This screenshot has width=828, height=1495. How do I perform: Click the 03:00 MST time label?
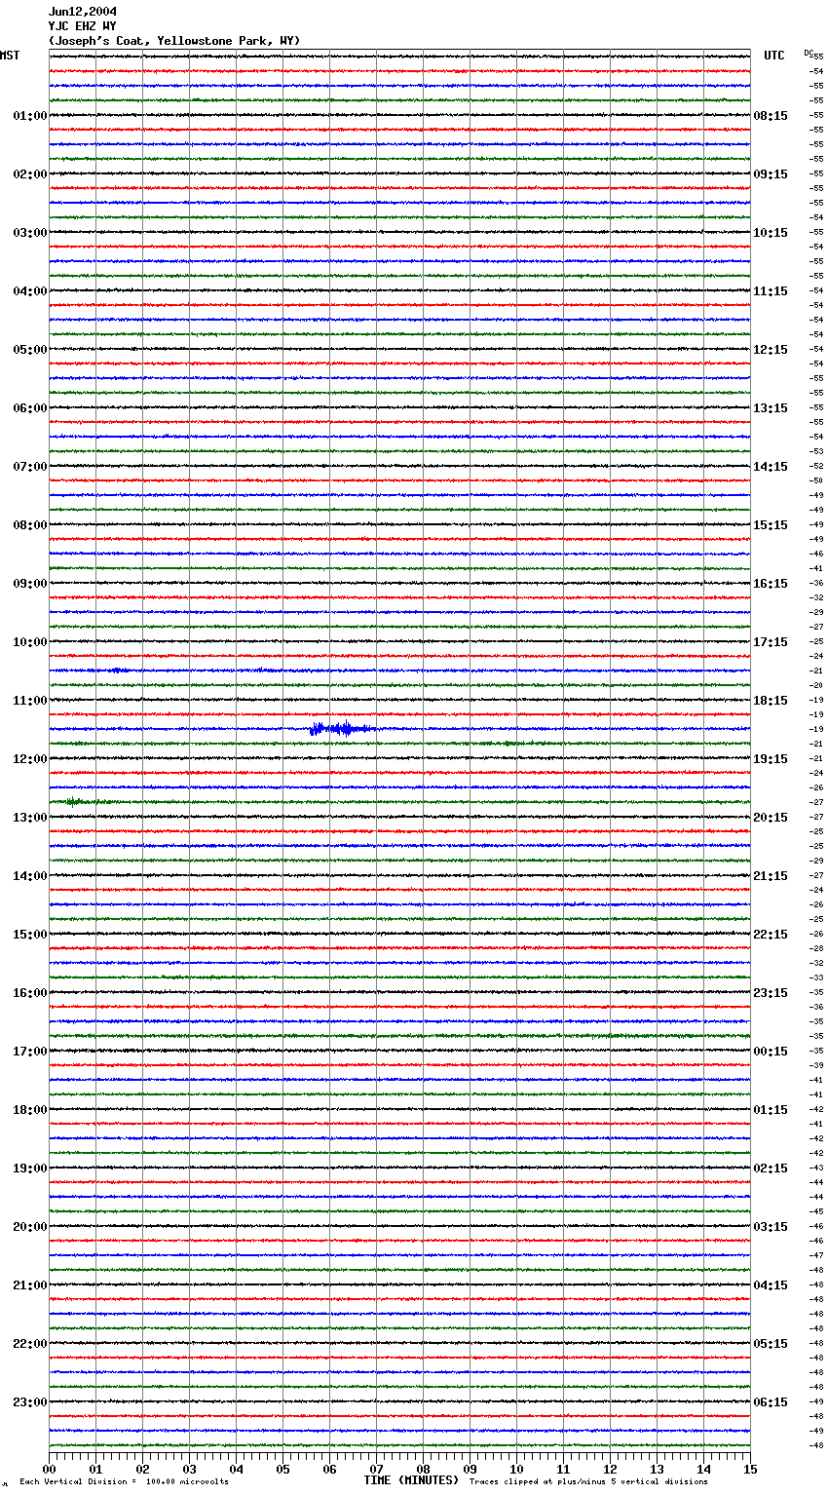pos(30,233)
